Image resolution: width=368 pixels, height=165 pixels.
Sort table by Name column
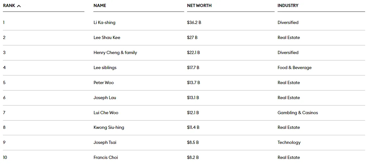[100, 5]
